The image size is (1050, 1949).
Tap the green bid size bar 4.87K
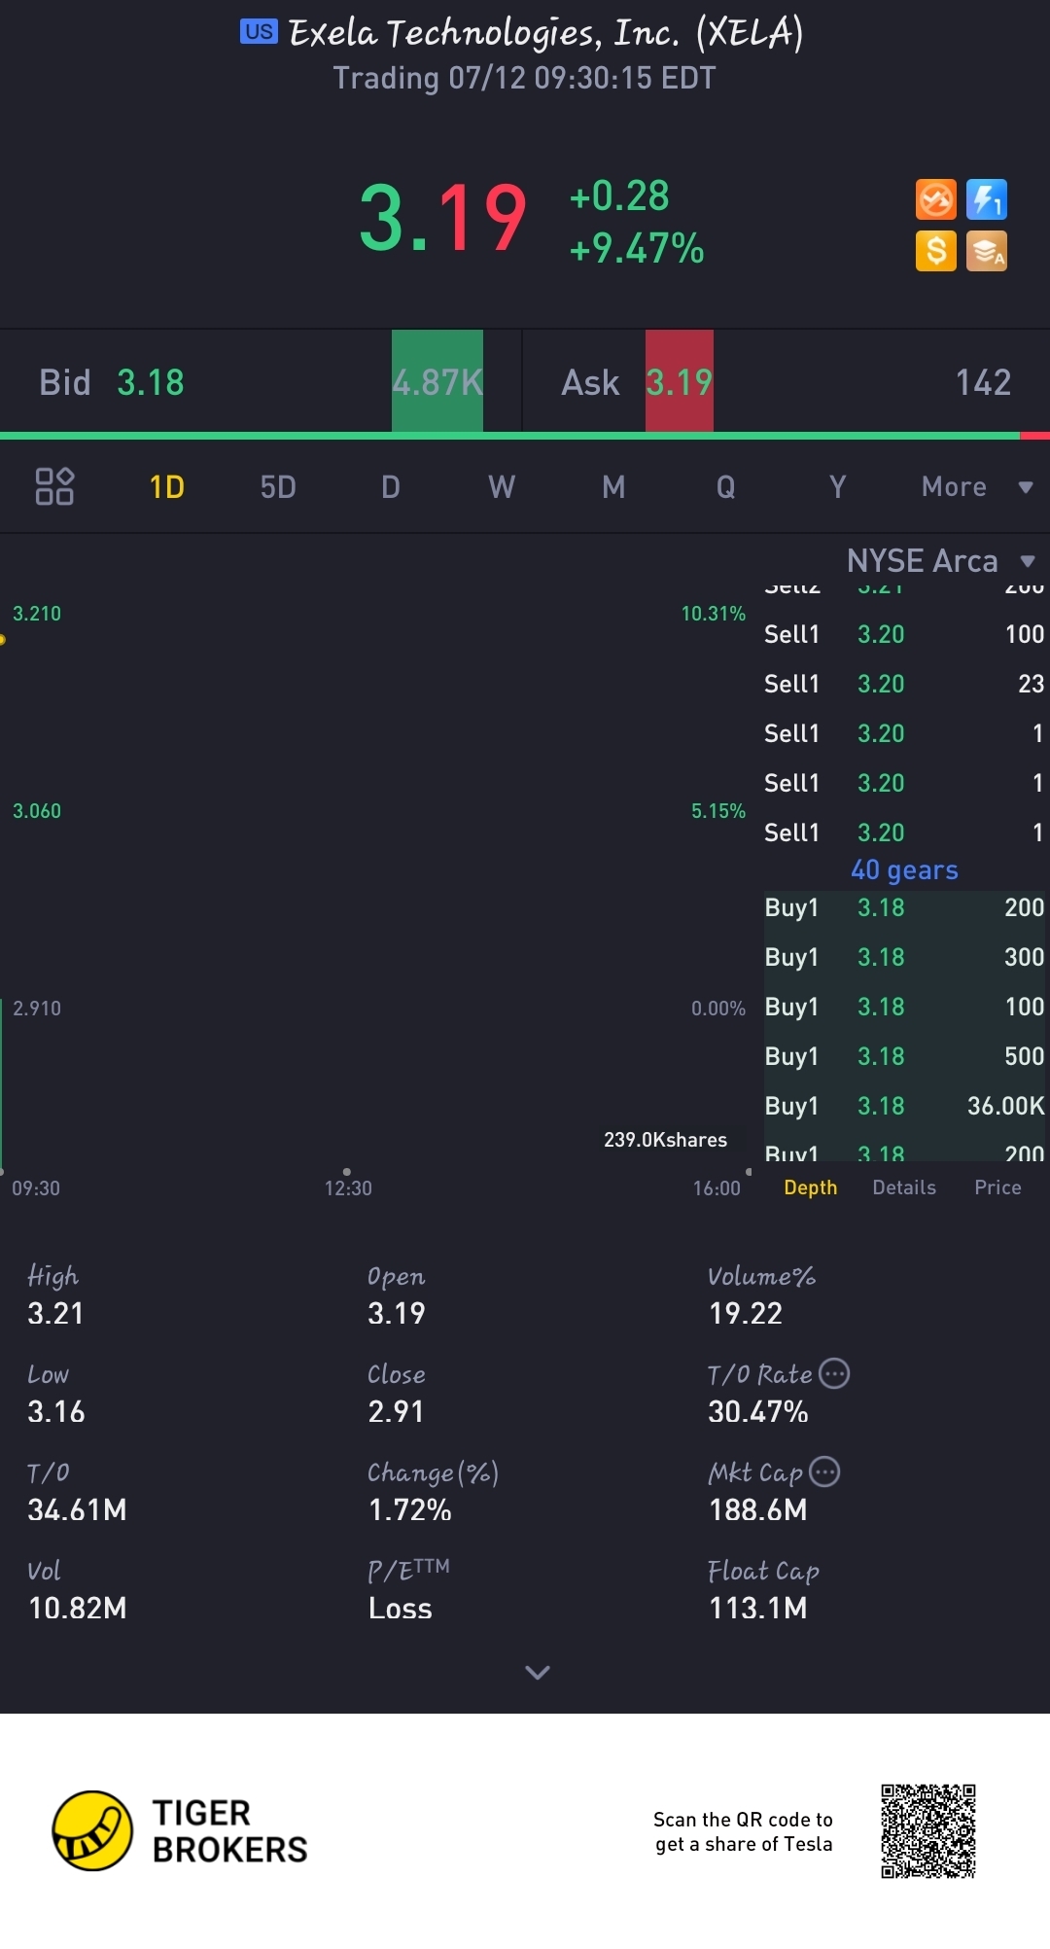437,381
